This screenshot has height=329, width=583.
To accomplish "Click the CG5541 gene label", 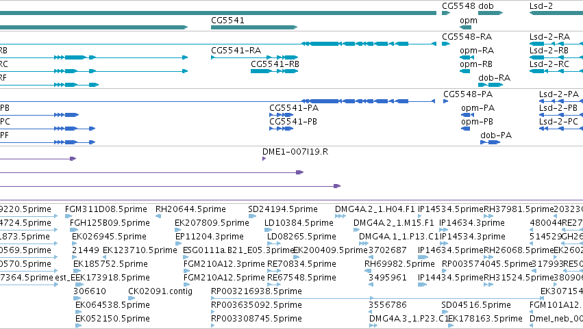I will coord(227,21).
